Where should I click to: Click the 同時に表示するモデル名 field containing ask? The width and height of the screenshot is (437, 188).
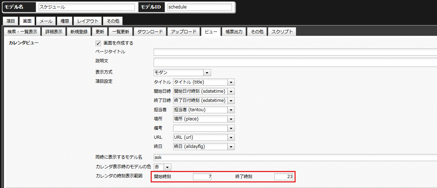tap(295, 157)
